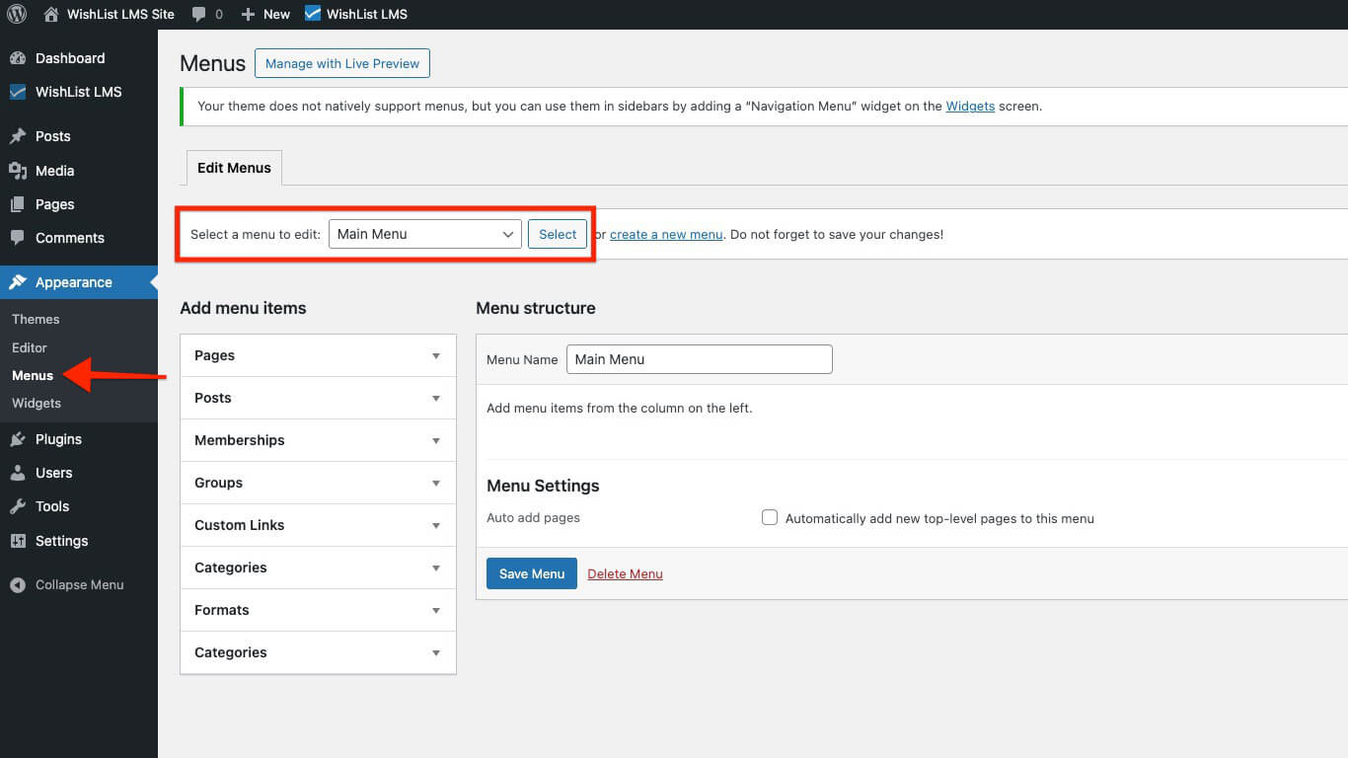The width and height of the screenshot is (1348, 758).
Task: Click inside the Menu Name field
Action: coord(699,359)
